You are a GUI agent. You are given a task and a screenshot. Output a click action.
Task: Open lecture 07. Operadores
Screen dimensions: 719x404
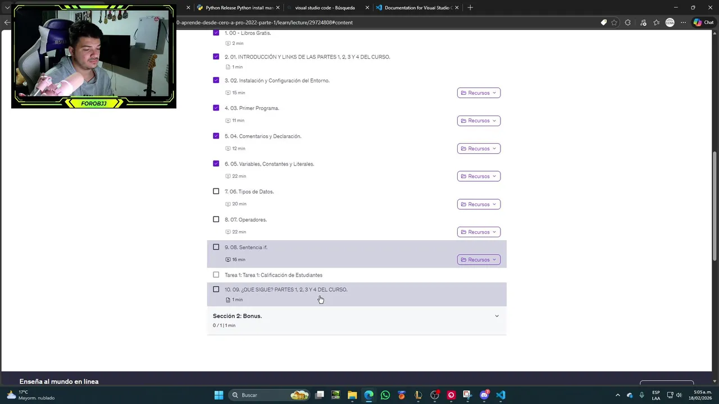pyautogui.click(x=245, y=220)
